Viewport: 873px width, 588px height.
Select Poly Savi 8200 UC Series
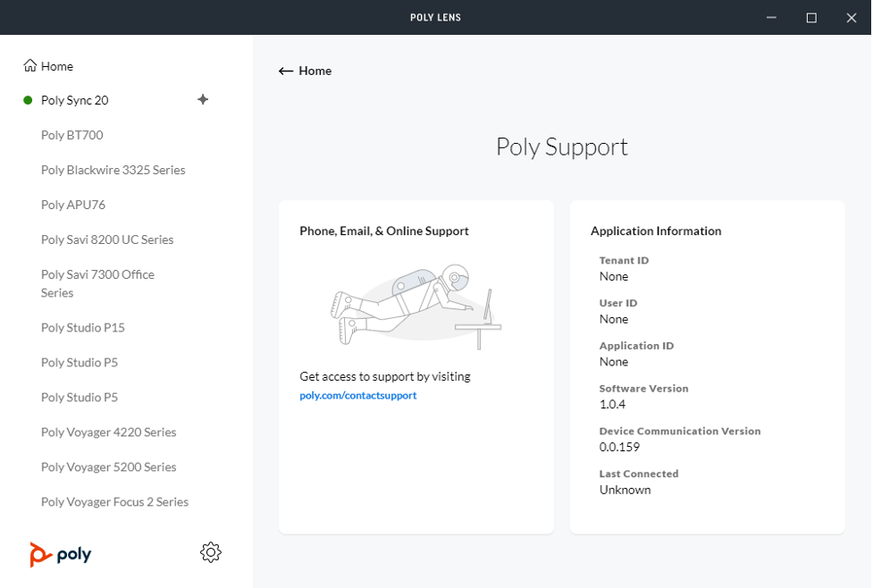[107, 239]
